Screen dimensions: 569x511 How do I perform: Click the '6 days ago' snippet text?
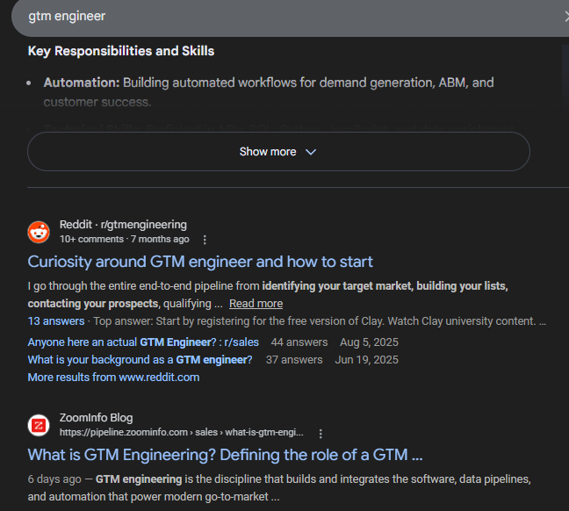(54, 479)
